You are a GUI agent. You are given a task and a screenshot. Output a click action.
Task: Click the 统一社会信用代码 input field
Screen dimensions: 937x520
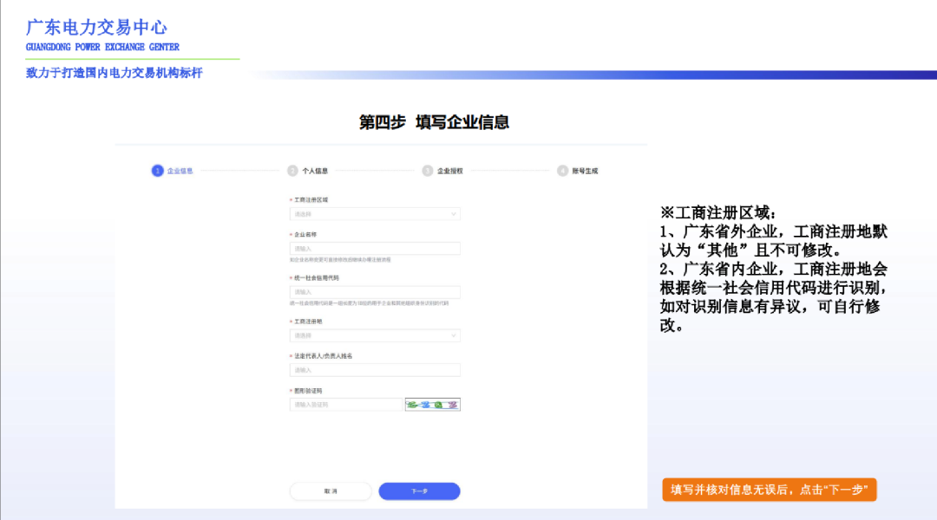click(375, 292)
